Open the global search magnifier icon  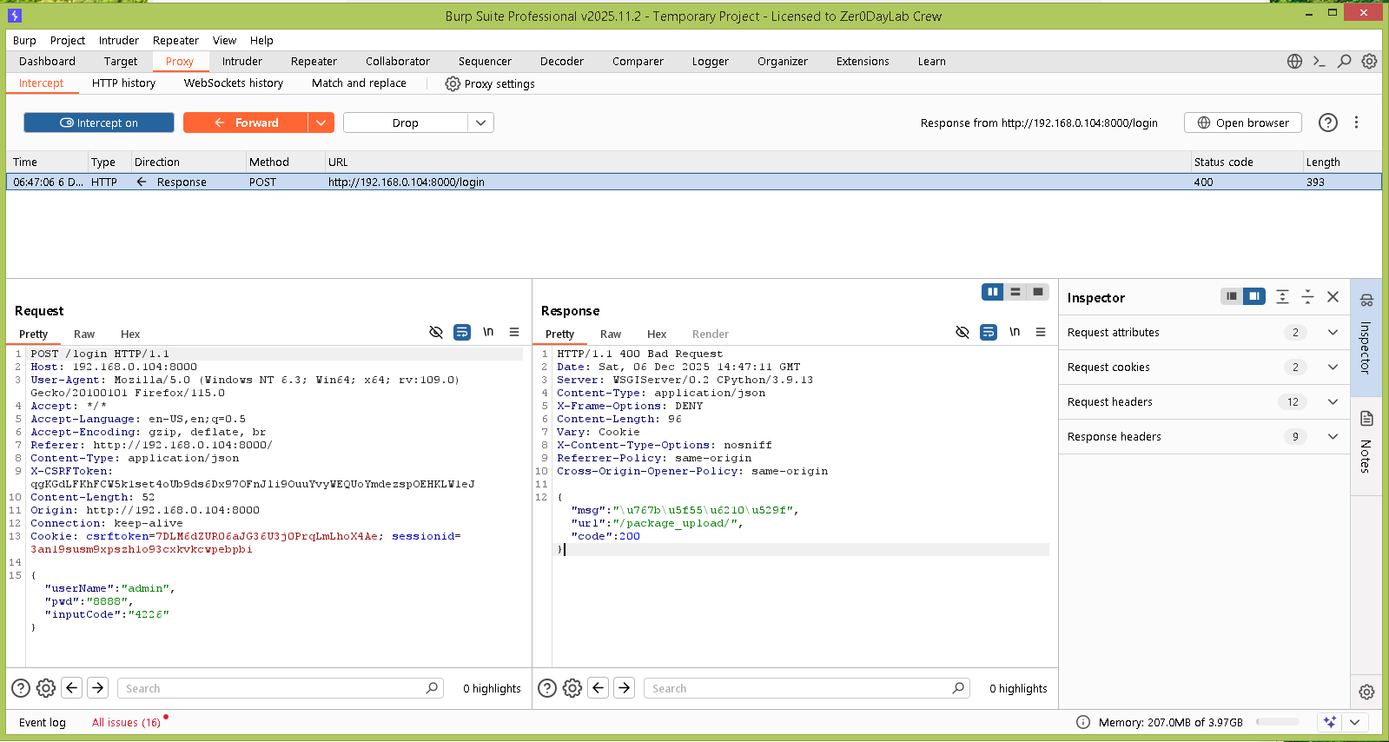coord(1344,62)
